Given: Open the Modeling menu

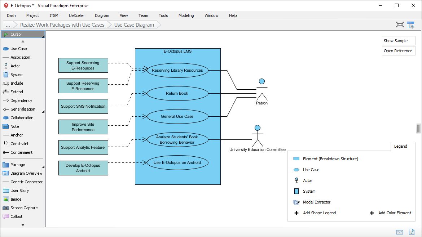Looking at the screenshot, I should [186, 15].
